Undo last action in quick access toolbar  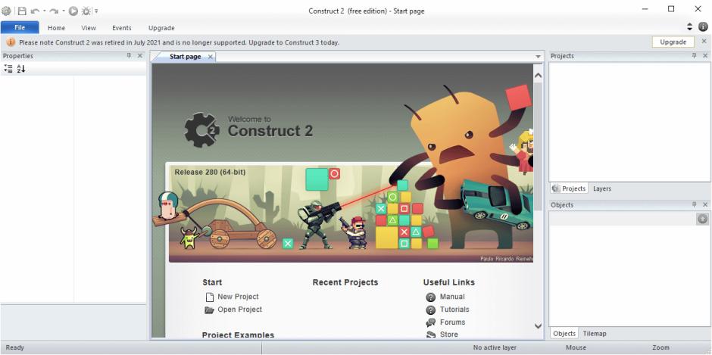(35, 11)
